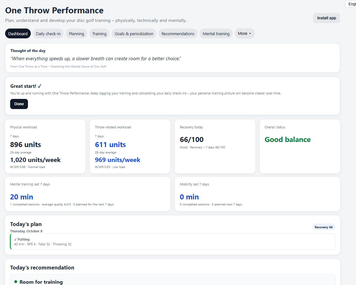Click the Install app button

pyautogui.click(x=326, y=18)
